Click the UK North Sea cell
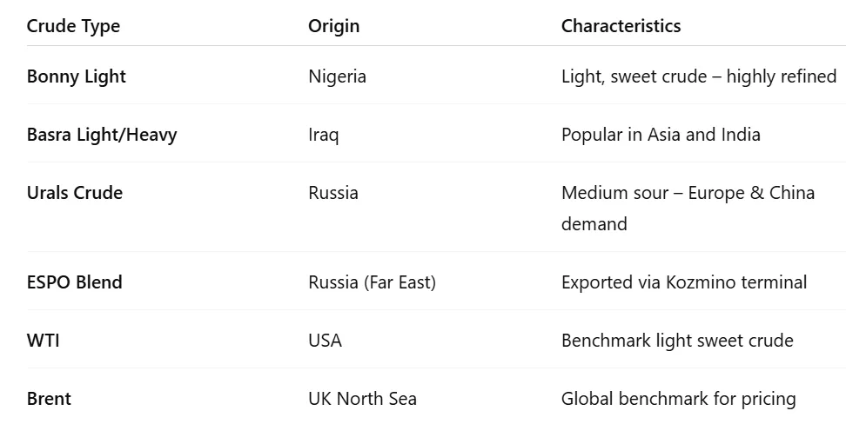846x444 pixels. [363, 399]
